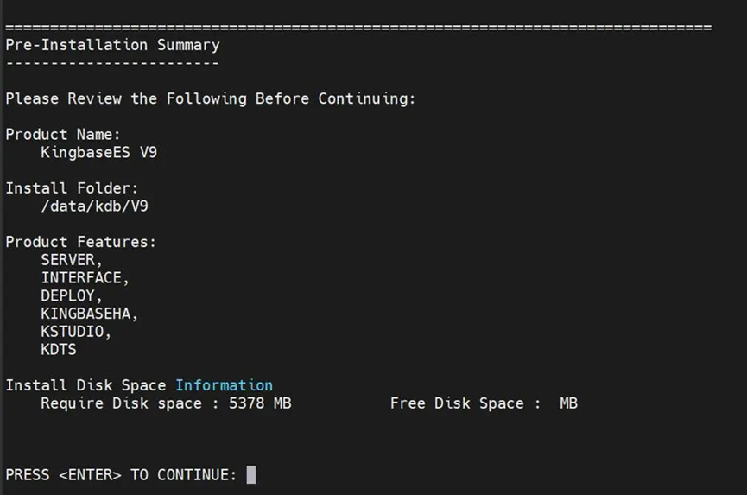Viewport: 747px width, 495px height.
Task: Click the KingbaseES V9 product name
Action: coord(98,153)
